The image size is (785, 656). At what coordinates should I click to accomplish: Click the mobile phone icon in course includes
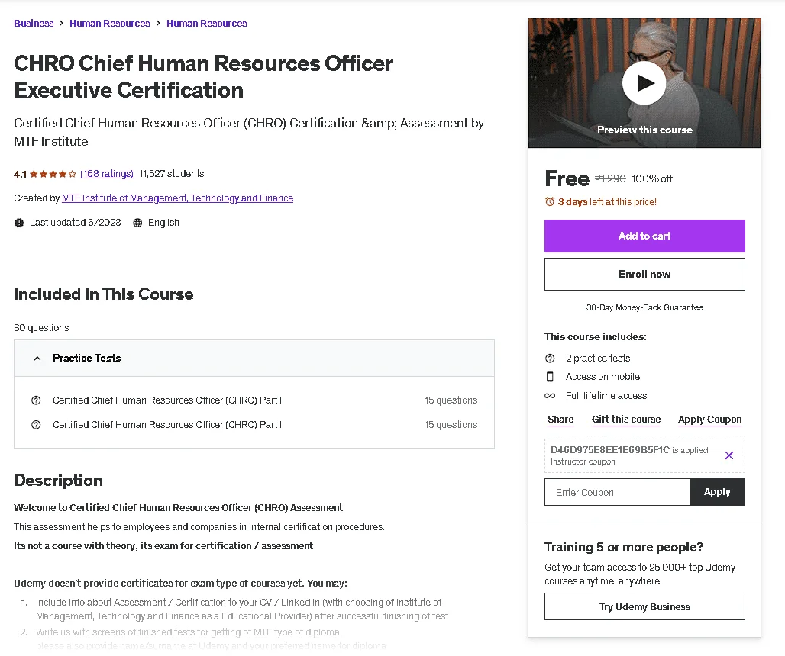coord(550,377)
